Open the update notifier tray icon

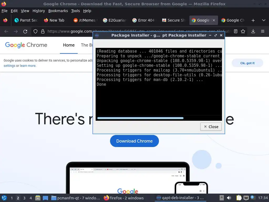coord(252,198)
